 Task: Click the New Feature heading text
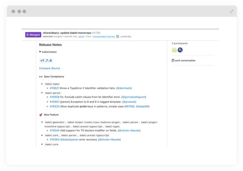point(51,115)
